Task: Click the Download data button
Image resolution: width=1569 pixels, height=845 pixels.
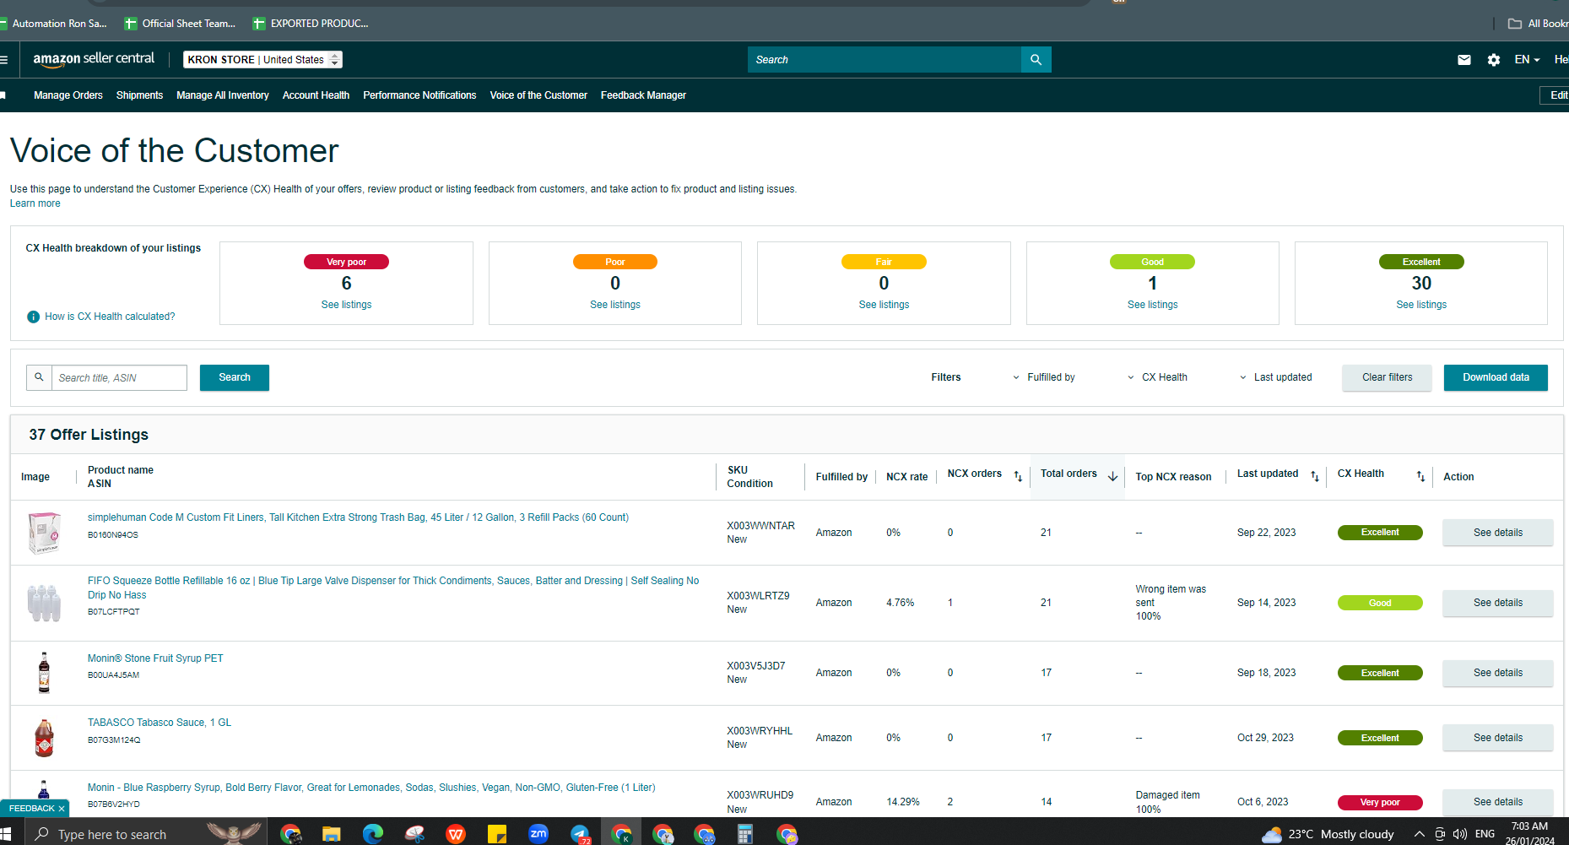Action: point(1496,377)
